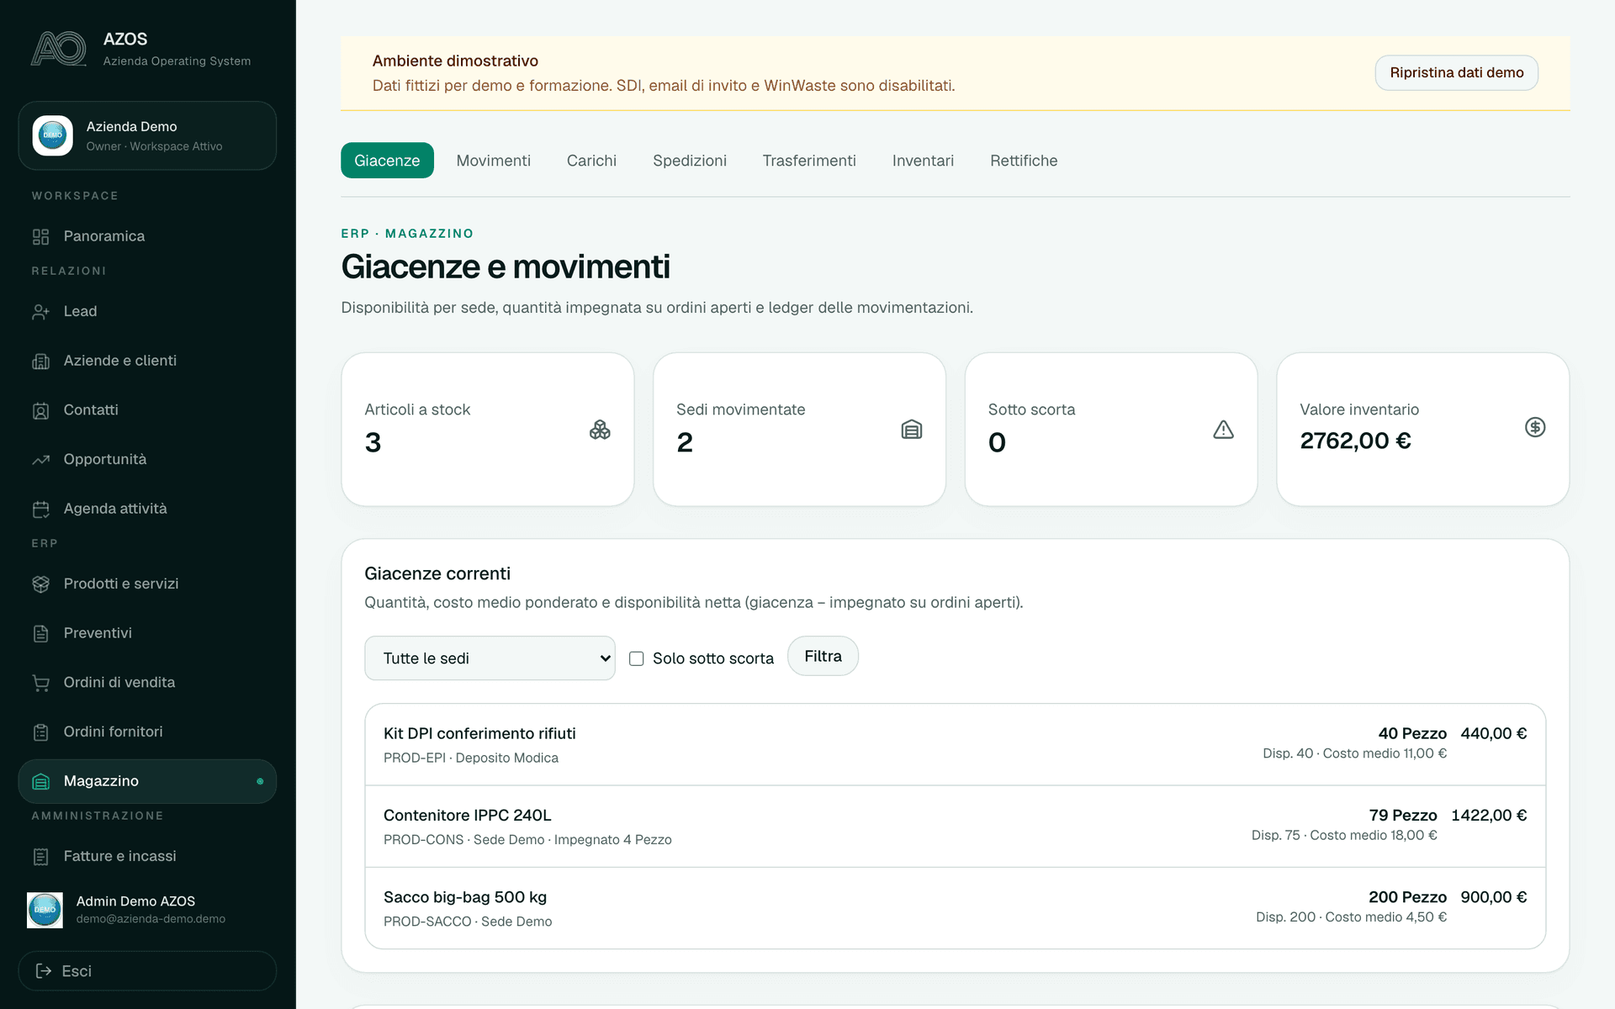Click the Disp. 75 · Costo medio text
This screenshot has width=1615, height=1009.
point(1344,835)
